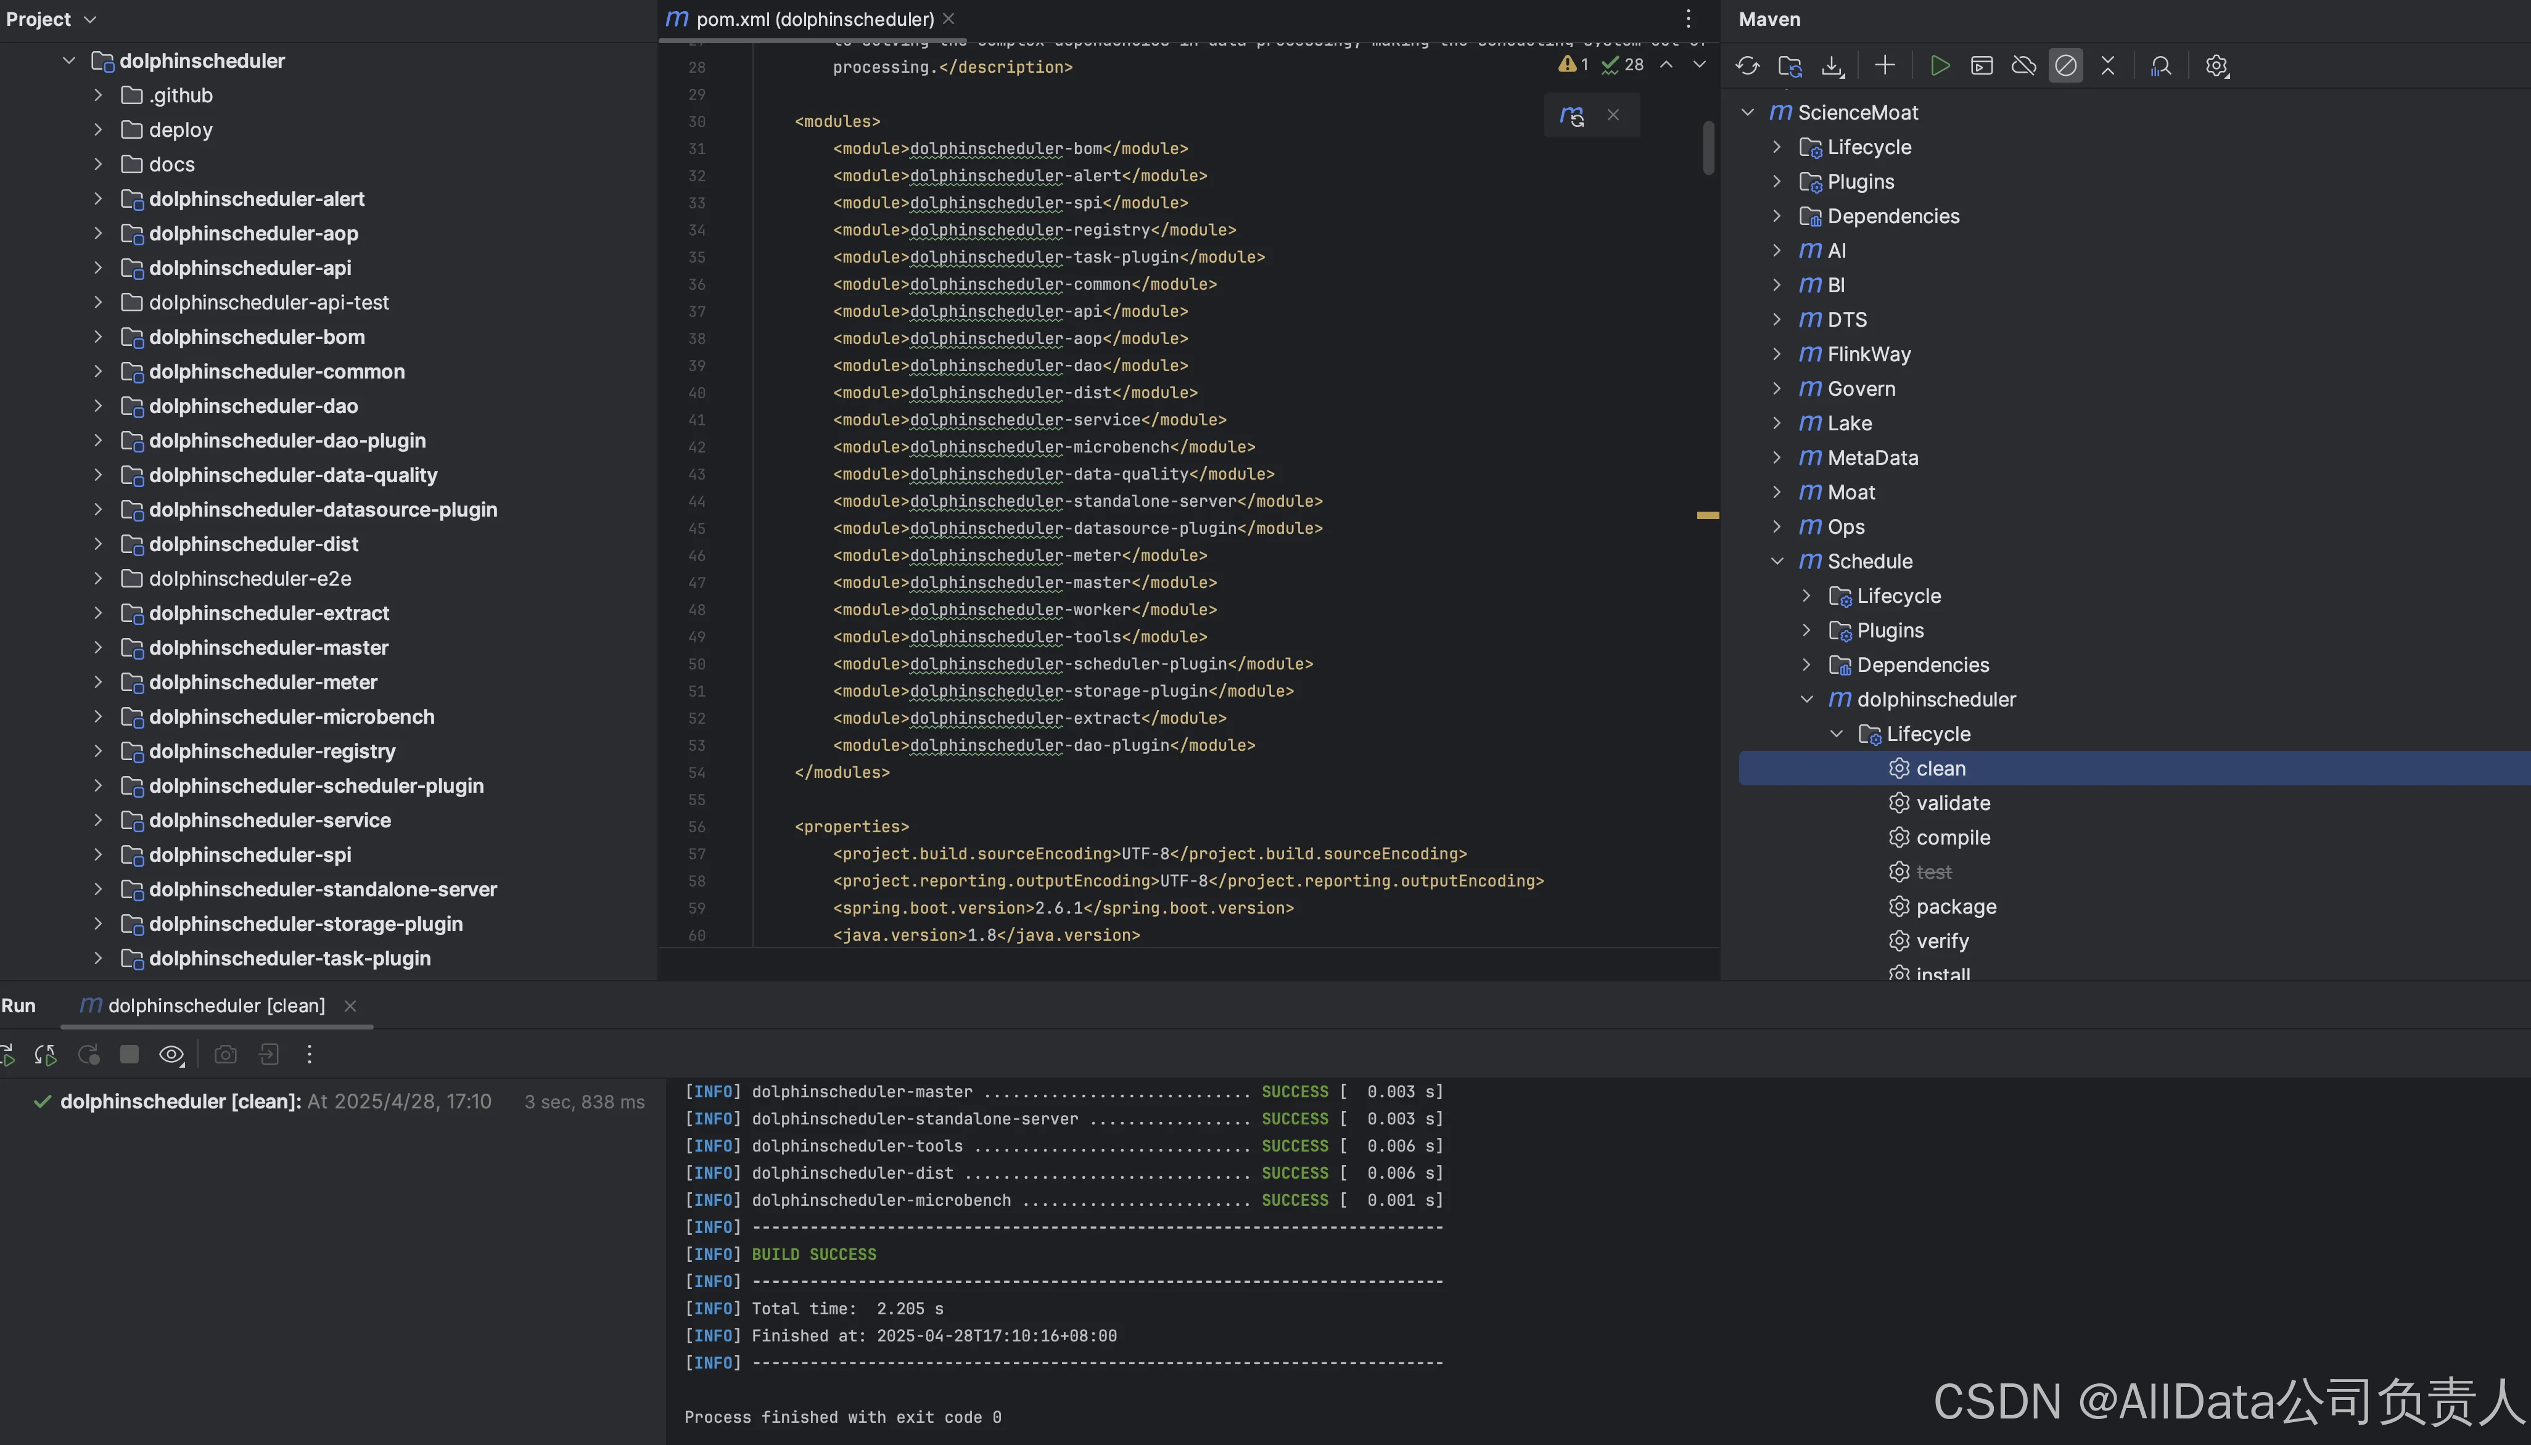Run Maven build with green play icon
The image size is (2531, 1445).
1940,65
